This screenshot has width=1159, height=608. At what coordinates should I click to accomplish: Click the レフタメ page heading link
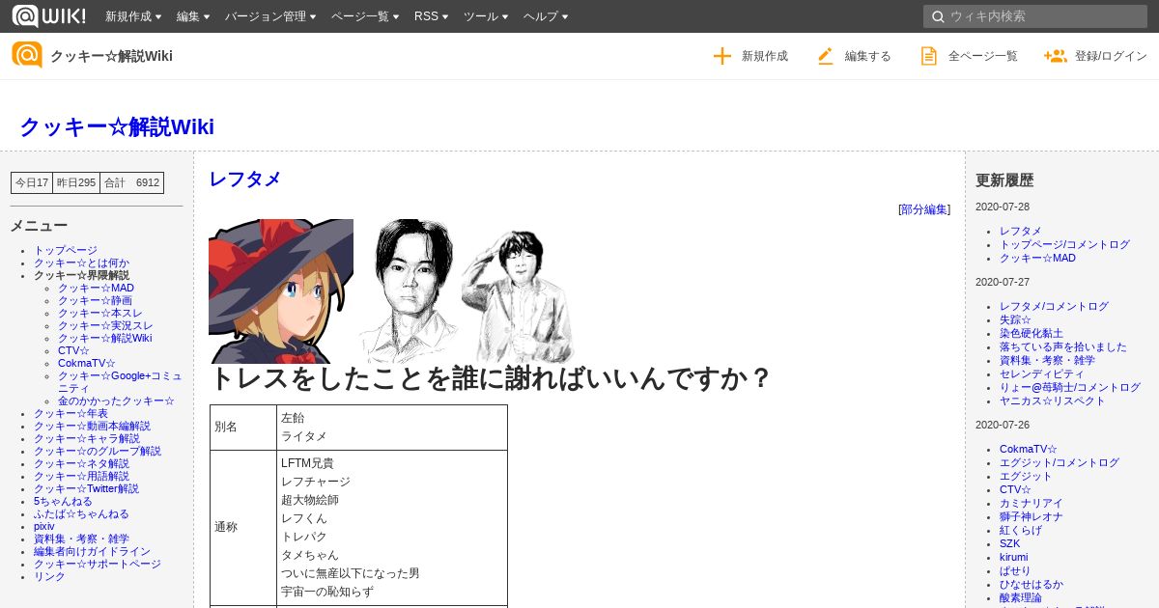(244, 179)
